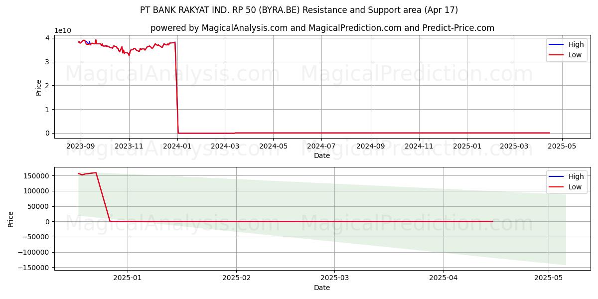Click the '2023-11' tick label
Screen dimensions: 598x299
click(129, 146)
